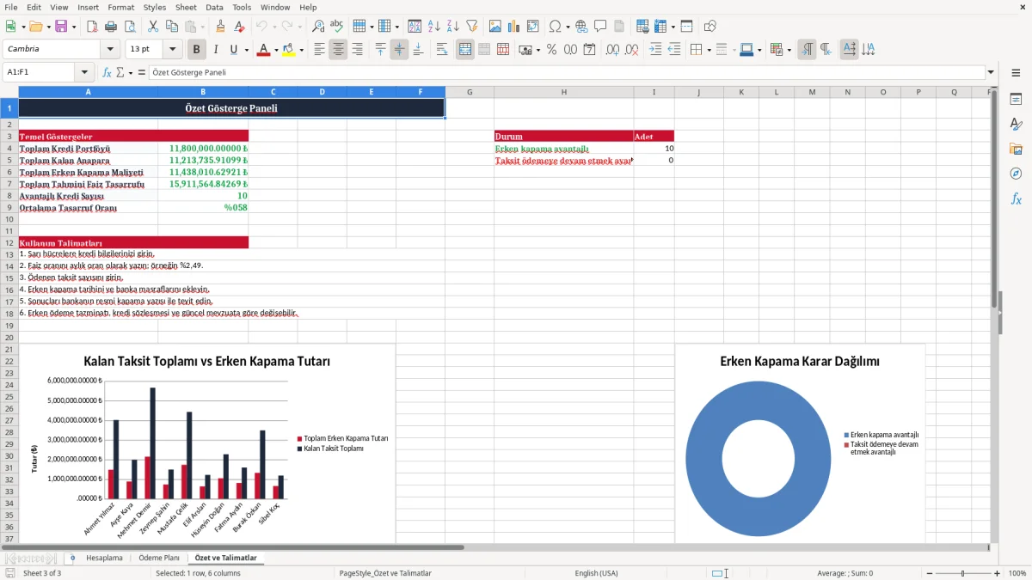1032x580 pixels.
Task: Open the Conditional Formatting dropdown arrow
Action: pyautogui.click(x=789, y=50)
